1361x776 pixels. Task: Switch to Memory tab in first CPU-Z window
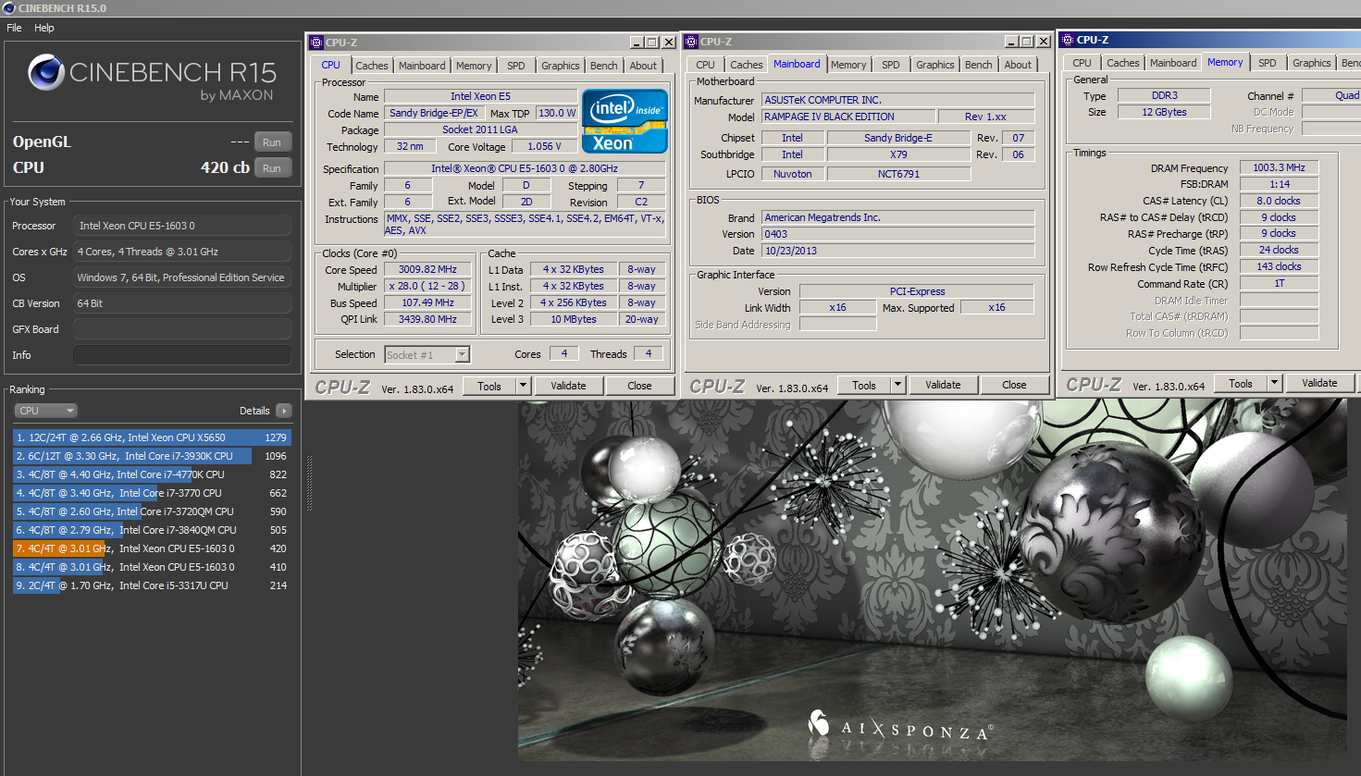[474, 66]
